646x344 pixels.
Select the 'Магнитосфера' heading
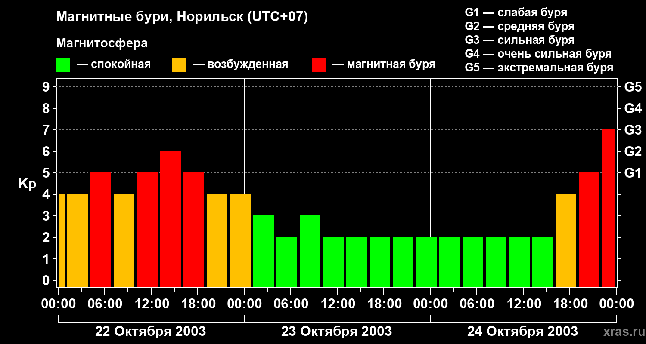point(102,43)
